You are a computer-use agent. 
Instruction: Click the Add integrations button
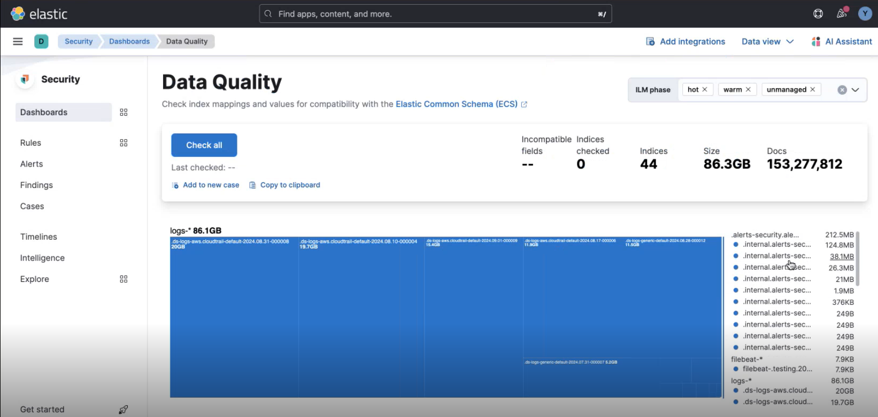click(686, 41)
